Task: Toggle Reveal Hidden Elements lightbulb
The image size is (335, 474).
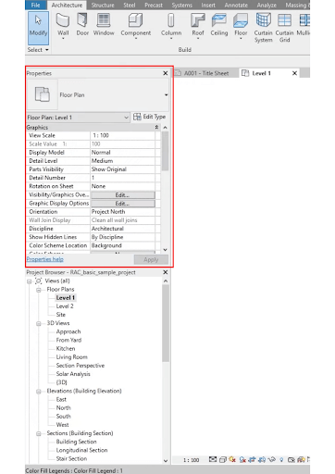Action: pyautogui.click(x=281, y=460)
